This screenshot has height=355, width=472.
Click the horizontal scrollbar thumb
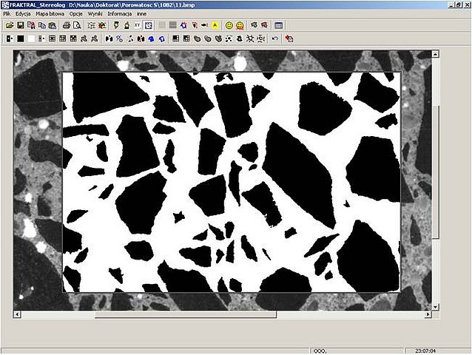[x=185, y=314]
